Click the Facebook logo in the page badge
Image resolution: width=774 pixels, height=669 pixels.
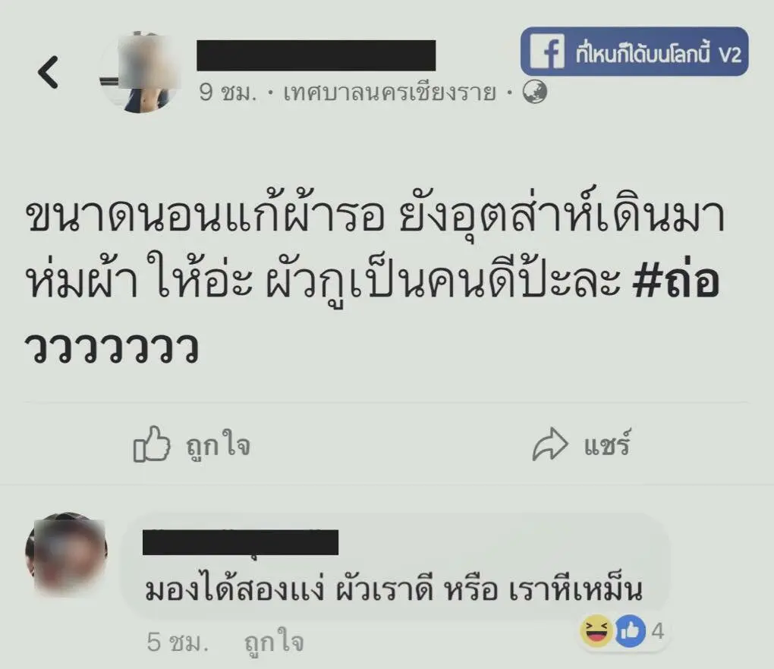coord(547,51)
